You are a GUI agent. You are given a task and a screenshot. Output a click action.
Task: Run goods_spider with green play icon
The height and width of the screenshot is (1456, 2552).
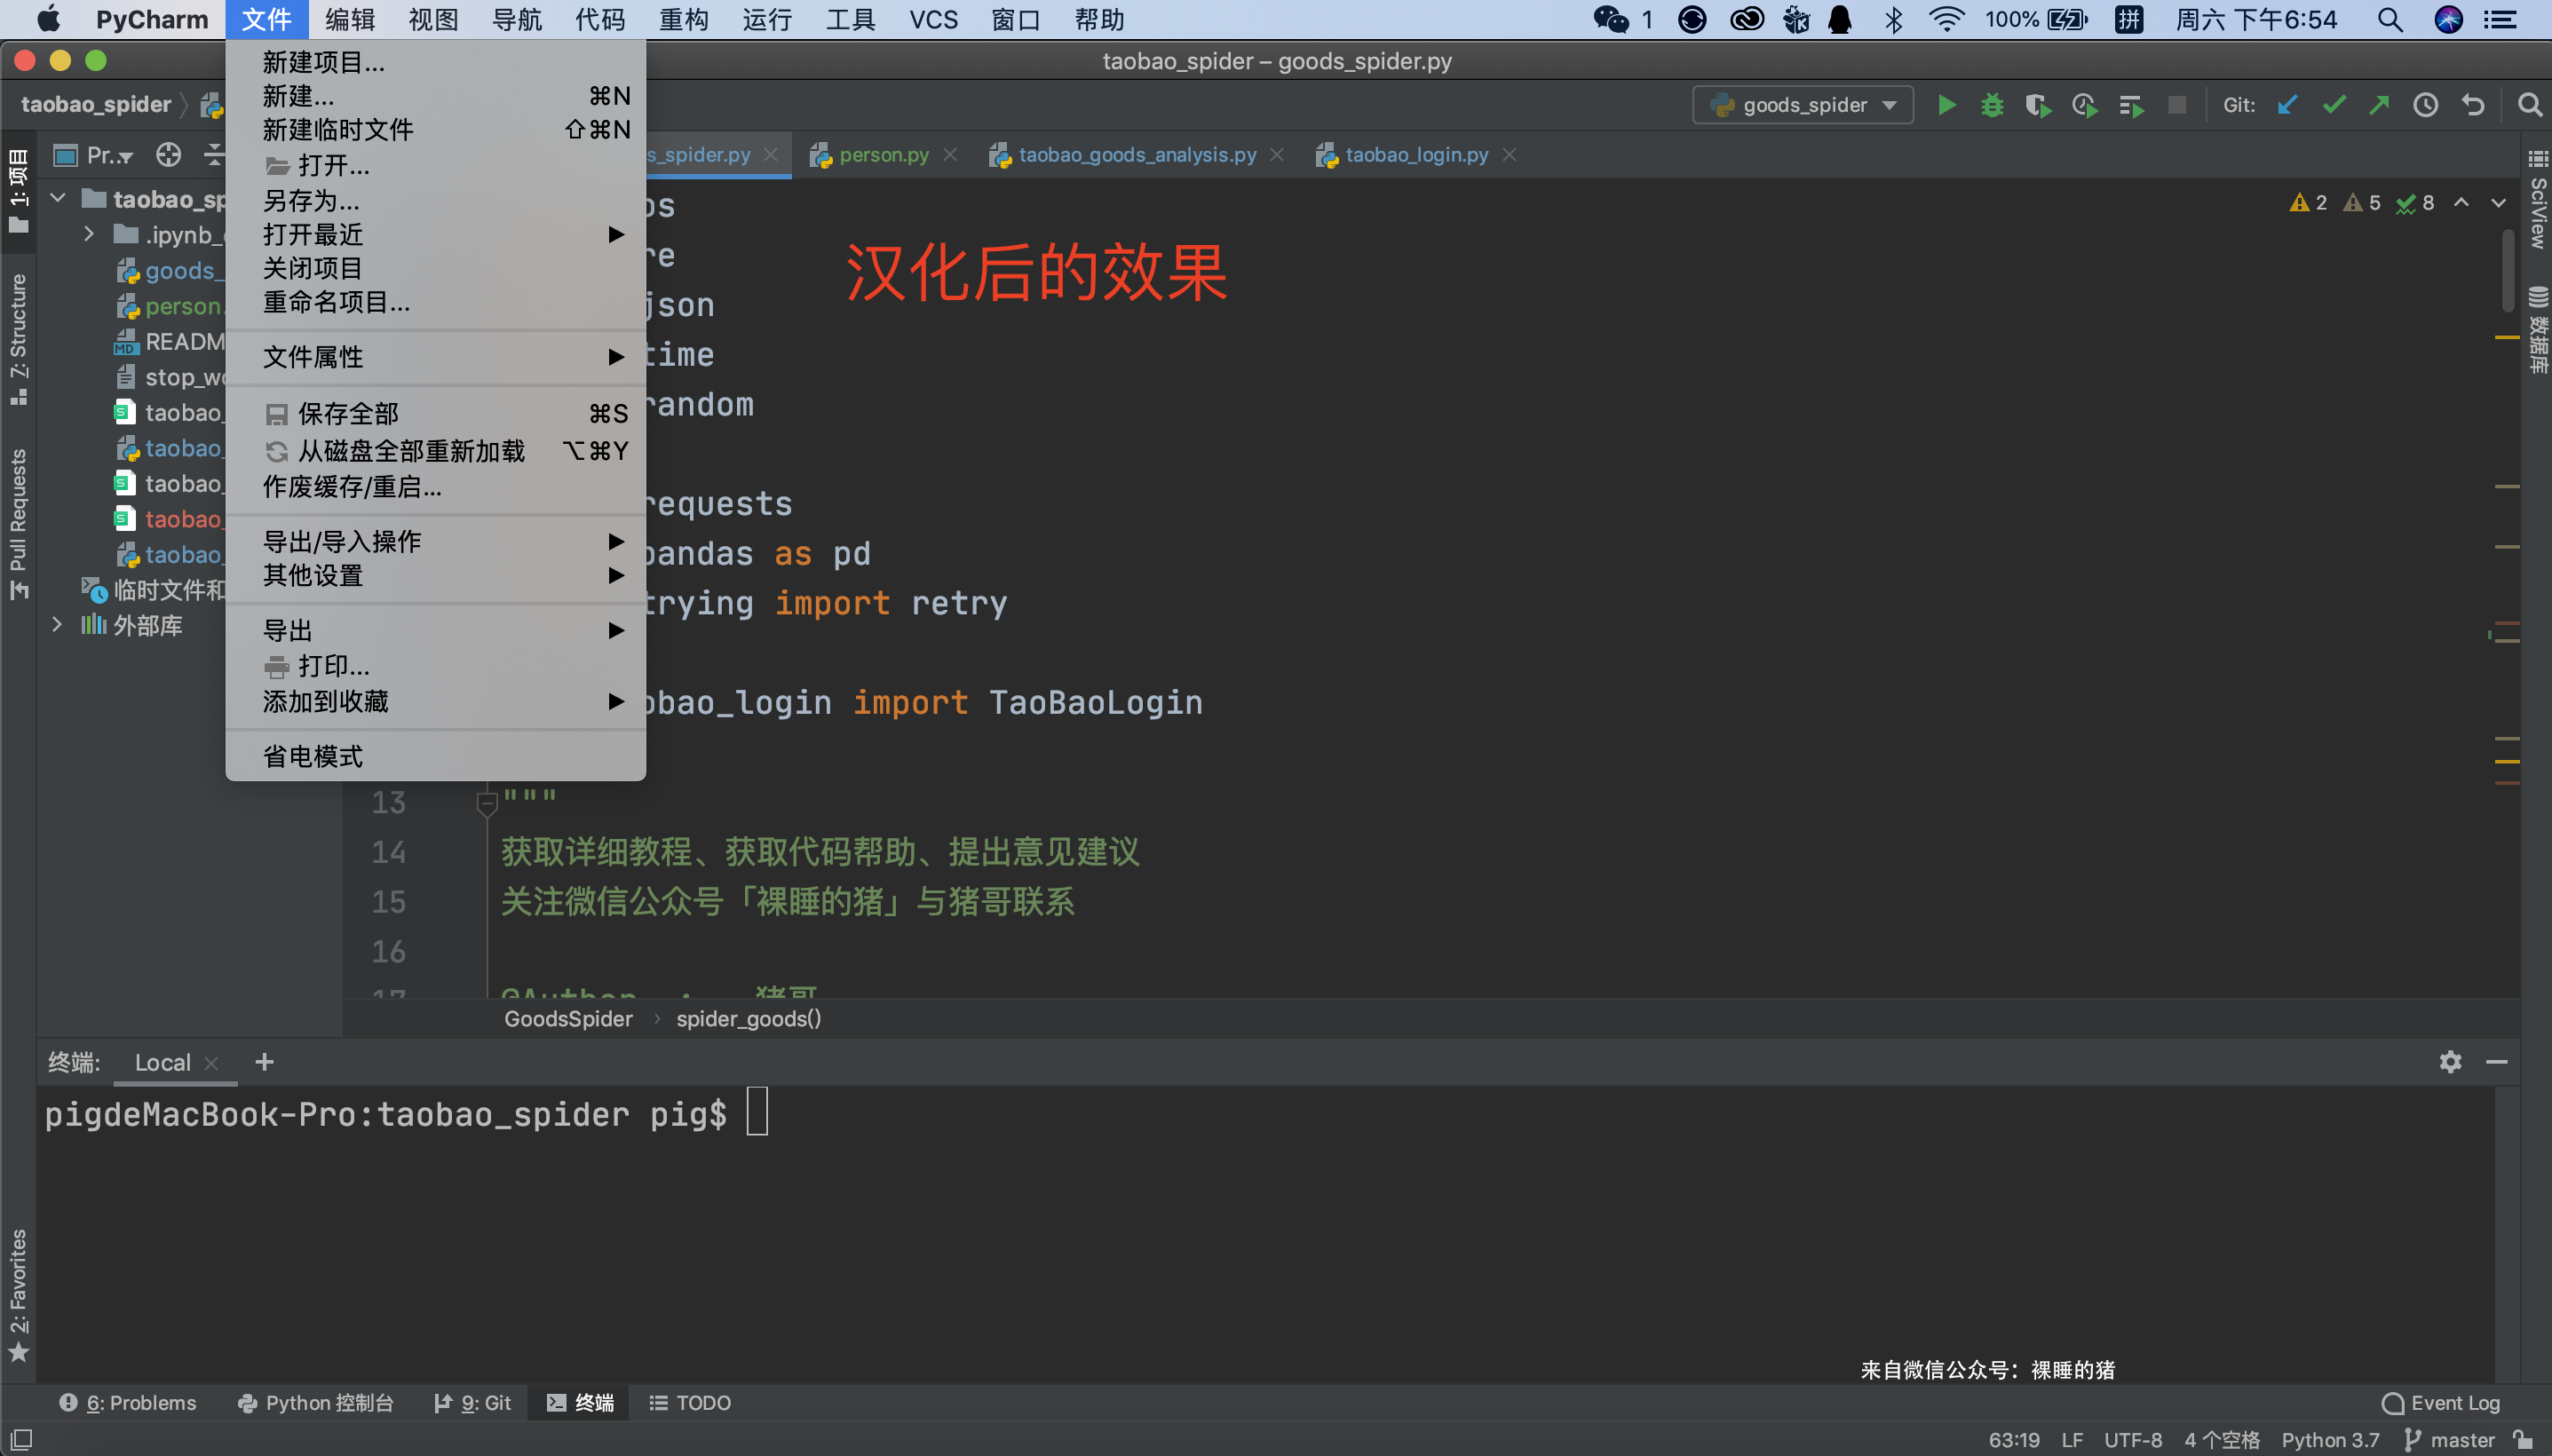pos(1946,105)
